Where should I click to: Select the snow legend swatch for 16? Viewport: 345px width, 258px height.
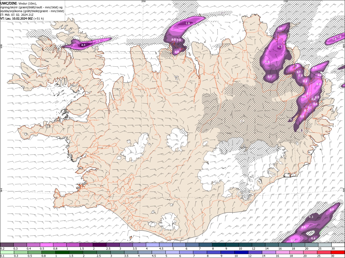coord(285,245)
